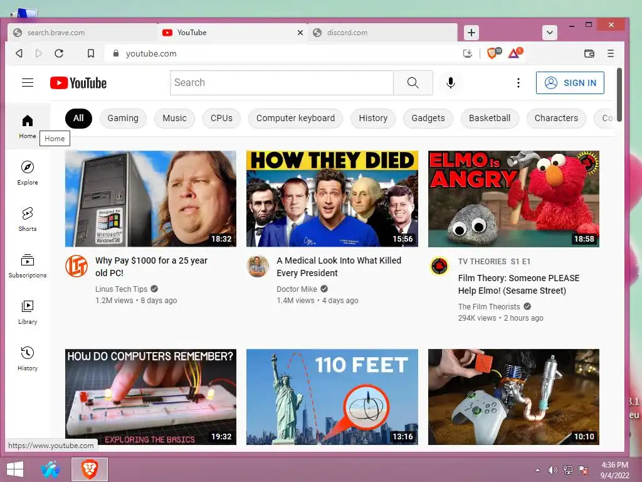Open the tab search dropdown arrow
The image size is (642, 482).
tap(550, 33)
